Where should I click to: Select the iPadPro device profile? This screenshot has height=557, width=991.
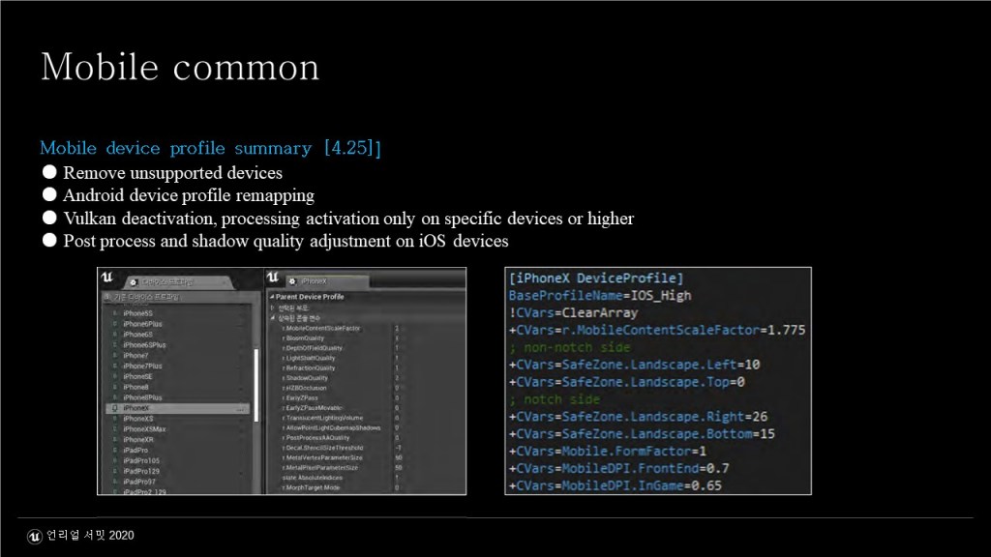tap(135, 450)
